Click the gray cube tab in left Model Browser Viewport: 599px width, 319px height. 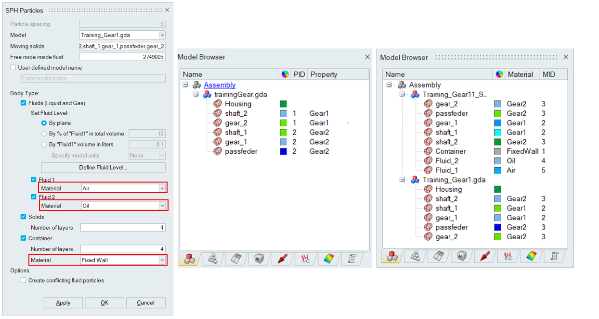point(259,258)
